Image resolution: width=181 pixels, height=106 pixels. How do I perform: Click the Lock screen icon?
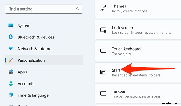click(x=103, y=30)
